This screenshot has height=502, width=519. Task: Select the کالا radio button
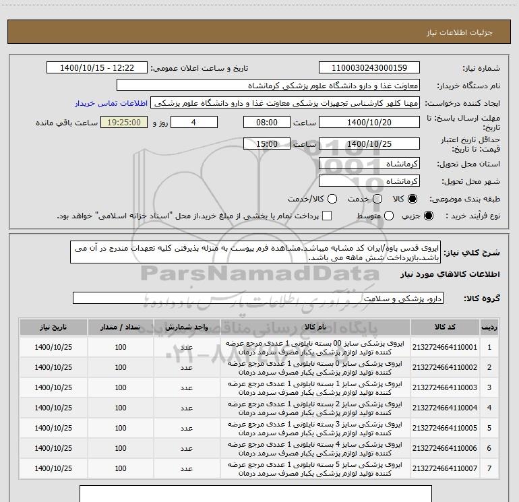(413, 199)
